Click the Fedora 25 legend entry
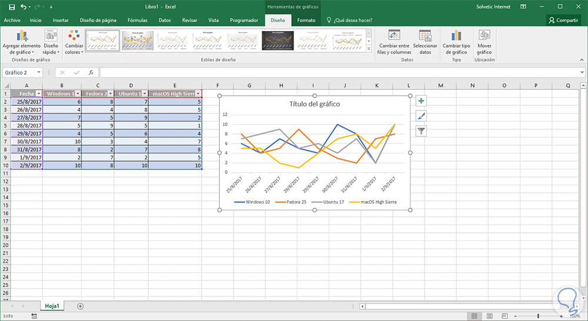 coord(291,202)
